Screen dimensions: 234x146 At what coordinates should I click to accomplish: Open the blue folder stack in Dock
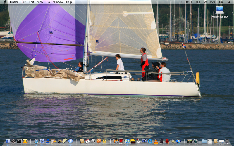204,141
